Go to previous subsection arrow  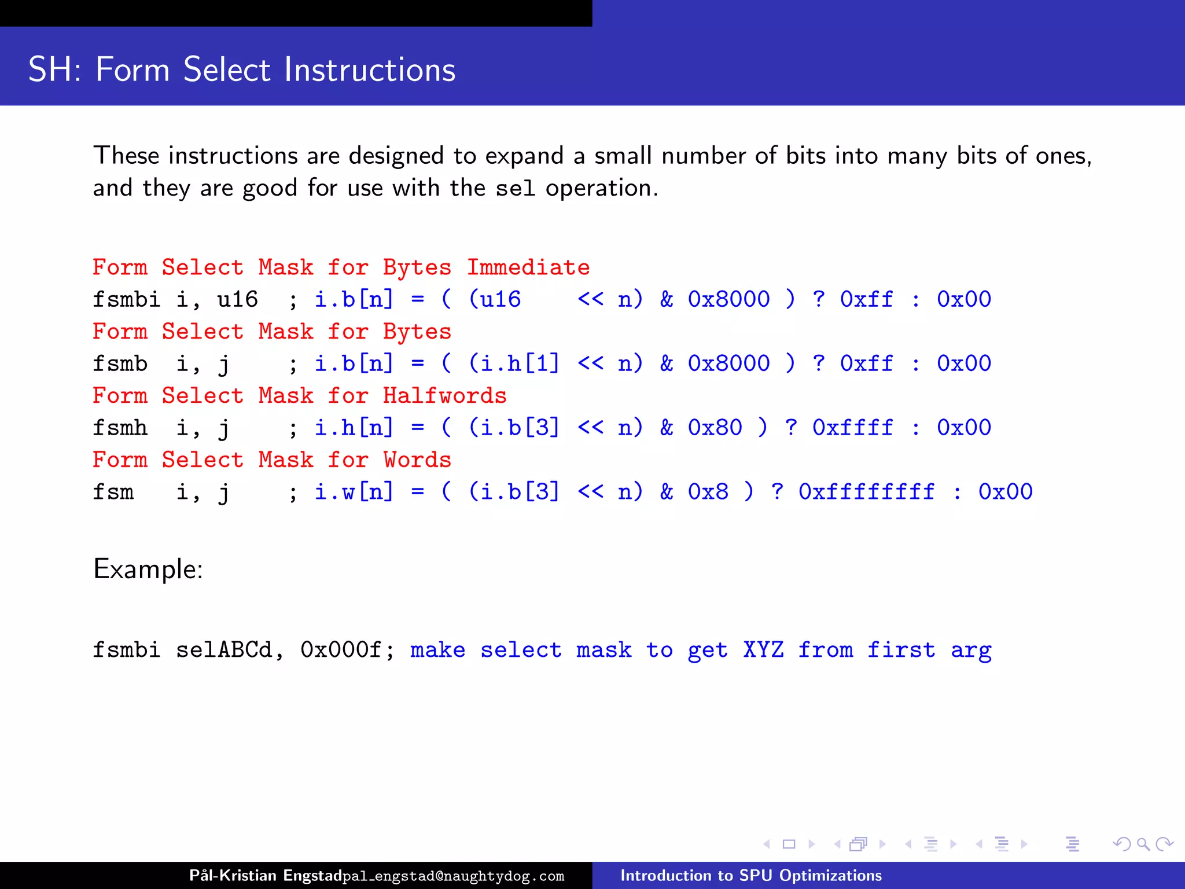[908, 844]
